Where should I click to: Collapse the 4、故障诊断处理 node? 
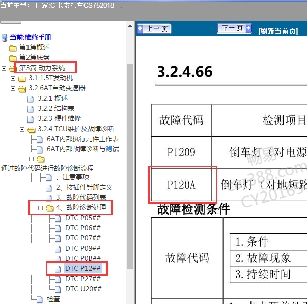coord(40,208)
